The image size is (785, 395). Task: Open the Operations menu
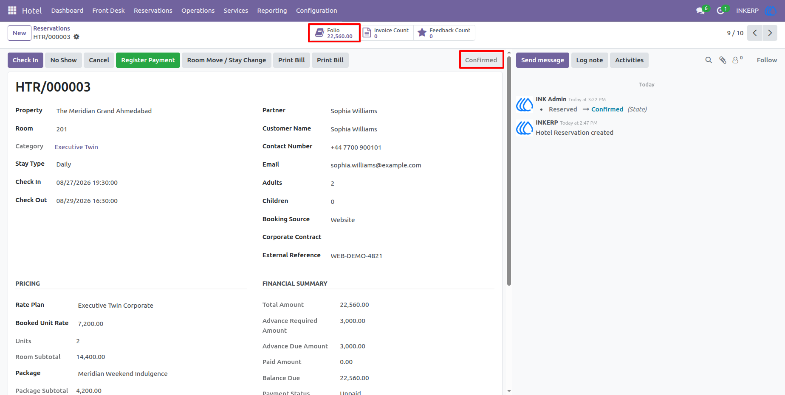tap(198, 11)
